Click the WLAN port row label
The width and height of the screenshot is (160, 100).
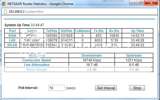click(x=12, y=45)
